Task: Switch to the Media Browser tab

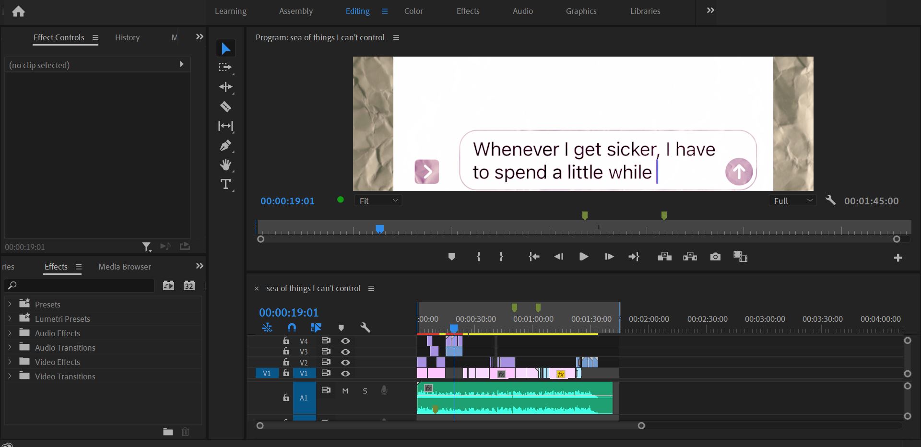Action: click(124, 267)
